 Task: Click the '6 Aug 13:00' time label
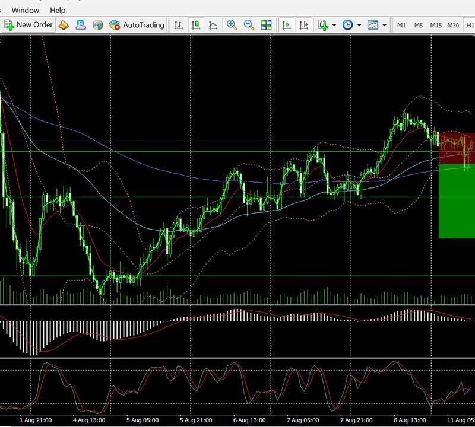click(x=249, y=420)
